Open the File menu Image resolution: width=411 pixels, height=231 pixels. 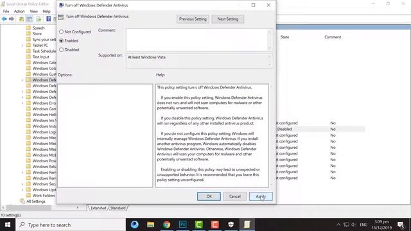pyautogui.click(x=6, y=12)
